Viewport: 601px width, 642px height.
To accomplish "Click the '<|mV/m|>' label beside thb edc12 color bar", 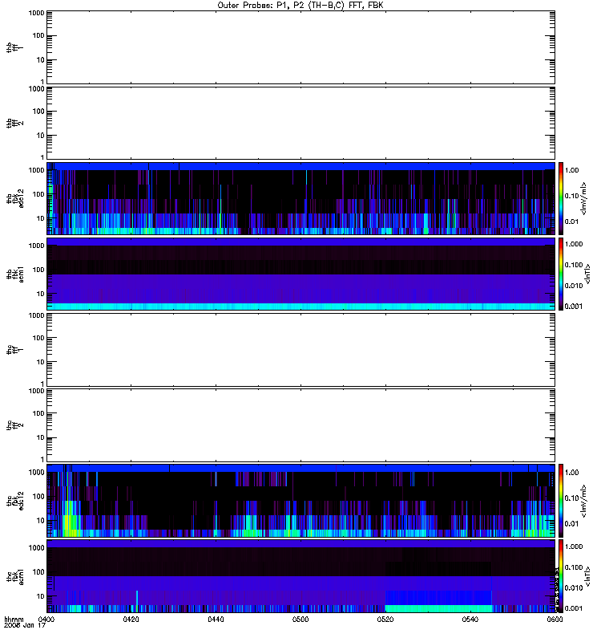I will pyautogui.click(x=584, y=198).
